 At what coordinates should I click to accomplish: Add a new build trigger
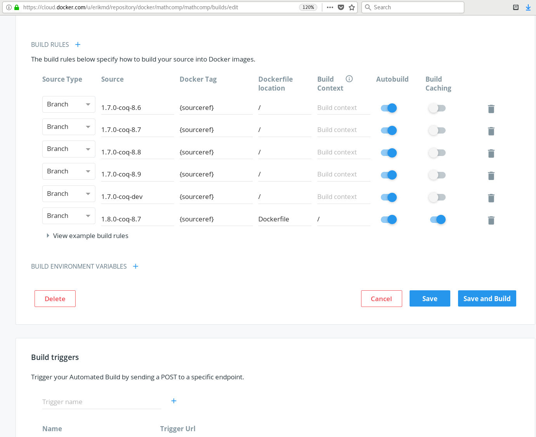click(x=174, y=401)
